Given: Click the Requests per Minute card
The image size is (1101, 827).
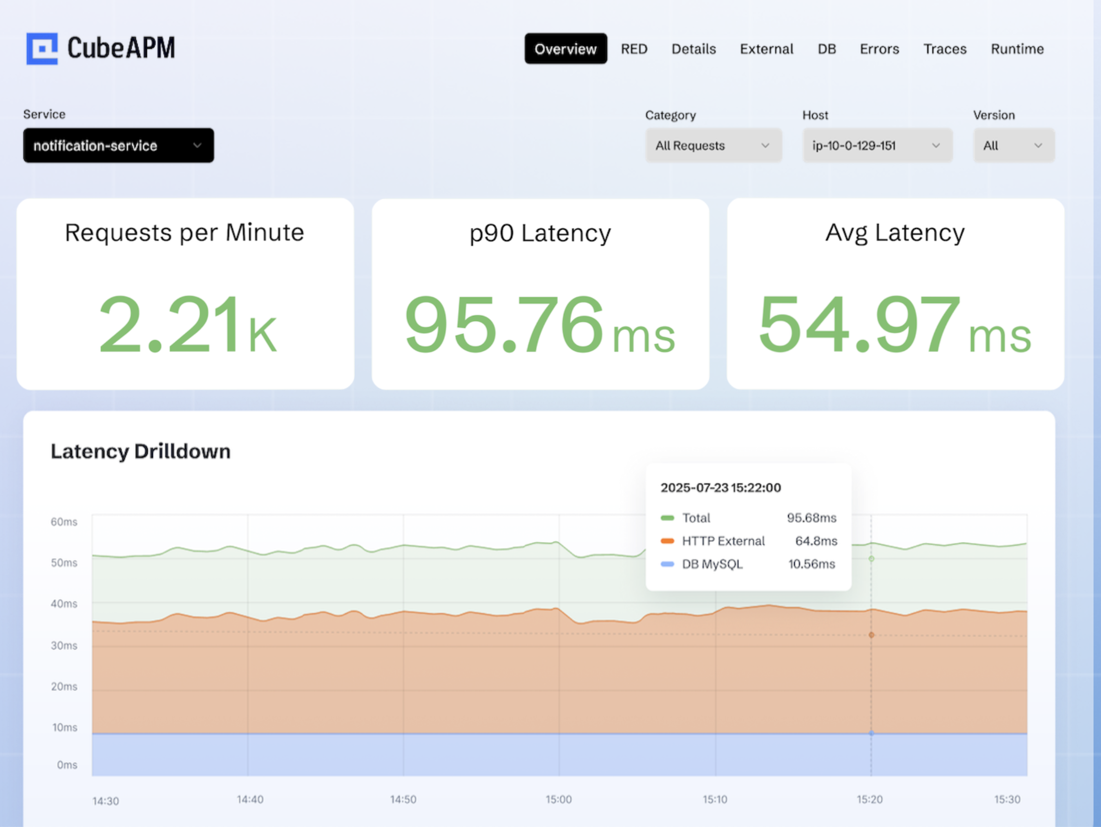Looking at the screenshot, I should coord(185,294).
